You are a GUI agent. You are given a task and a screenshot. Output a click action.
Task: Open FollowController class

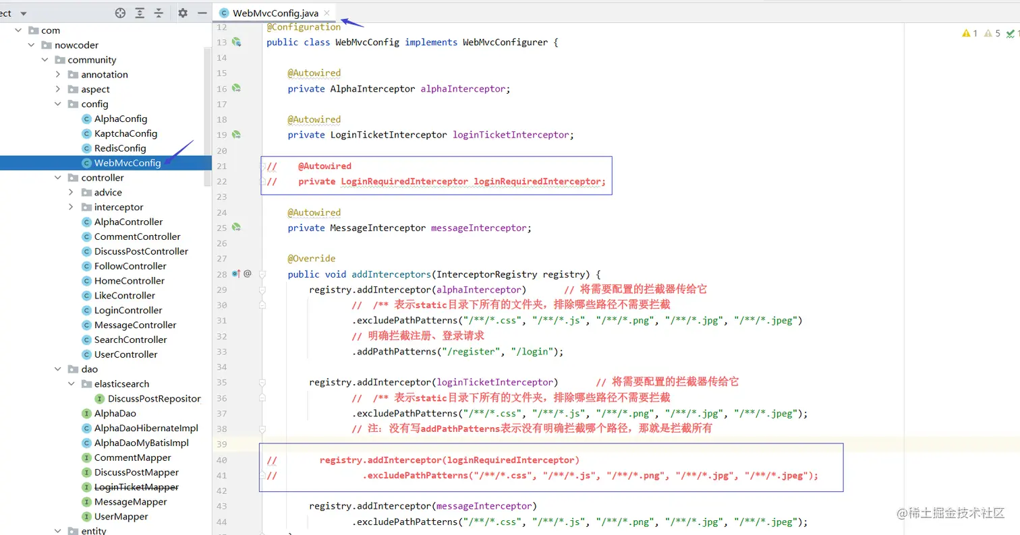tap(130, 266)
